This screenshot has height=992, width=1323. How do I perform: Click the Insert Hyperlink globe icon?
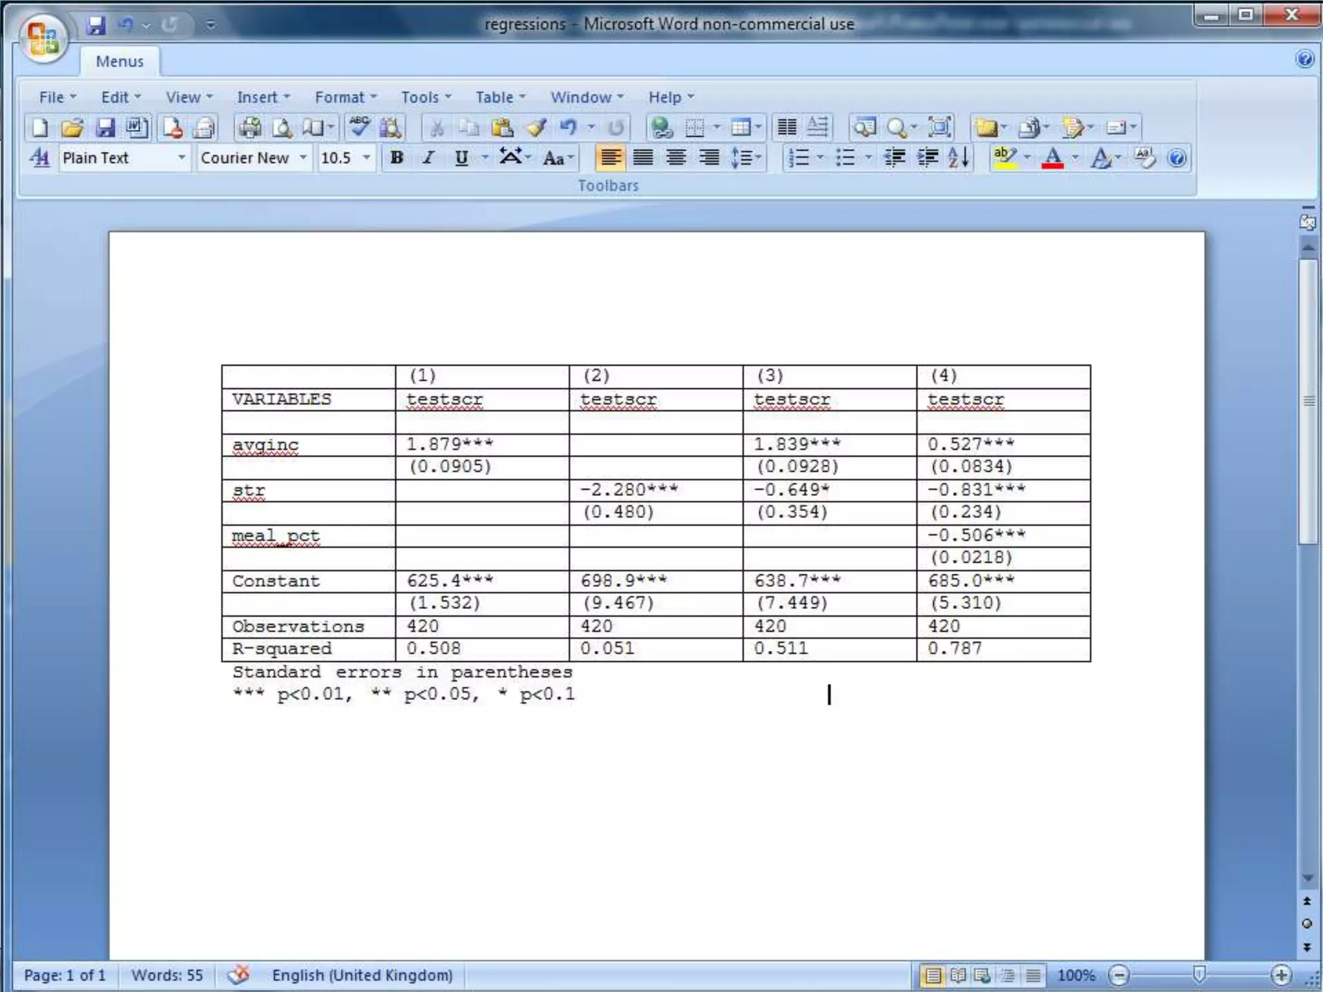(x=661, y=128)
